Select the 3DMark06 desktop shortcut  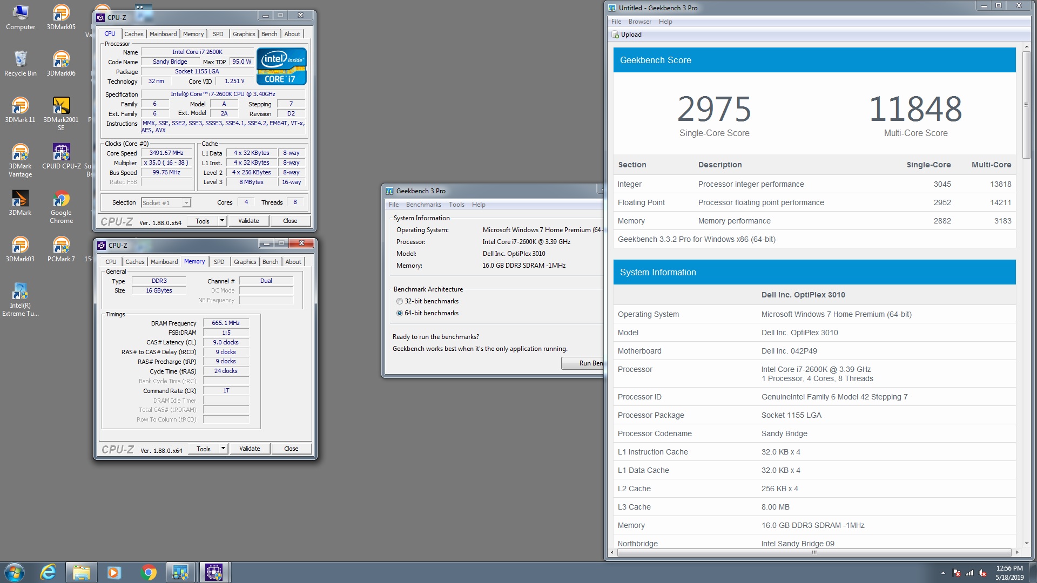[61, 64]
